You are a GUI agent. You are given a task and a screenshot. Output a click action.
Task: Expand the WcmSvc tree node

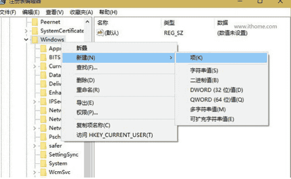pyautogui.click(x=34, y=172)
